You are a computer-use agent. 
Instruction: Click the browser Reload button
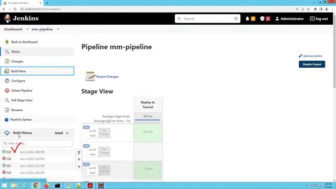point(15,9)
